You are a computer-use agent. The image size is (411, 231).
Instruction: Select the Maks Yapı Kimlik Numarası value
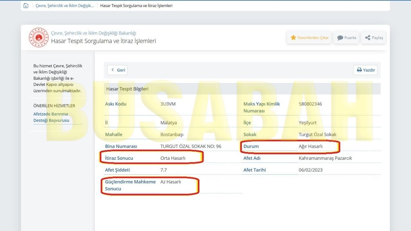tap(310, 104)
